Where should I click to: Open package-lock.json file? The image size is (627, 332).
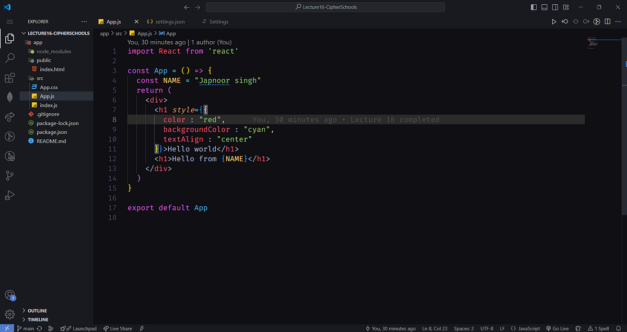[x=56, y=123]
